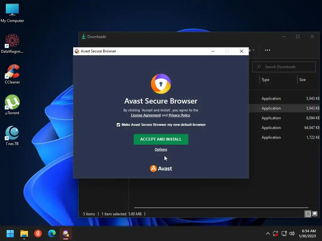Open the License Agreement link
This screenshot has height=241, width=322.
coord(146,115)
